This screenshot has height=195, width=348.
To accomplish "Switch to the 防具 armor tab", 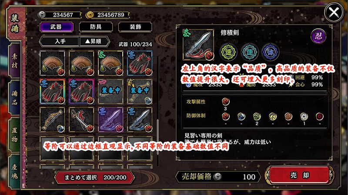I will point(96,27).
